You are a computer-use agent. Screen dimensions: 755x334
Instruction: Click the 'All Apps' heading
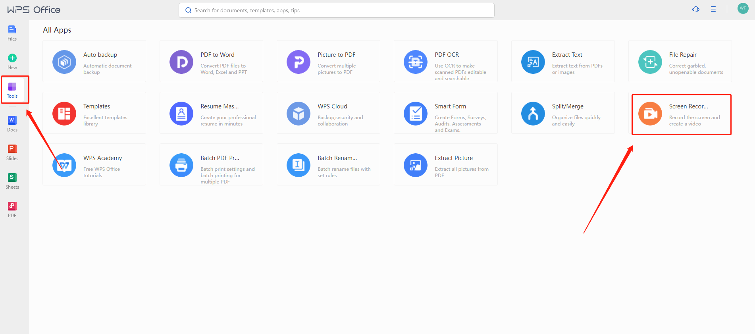(x=57, y=30)
